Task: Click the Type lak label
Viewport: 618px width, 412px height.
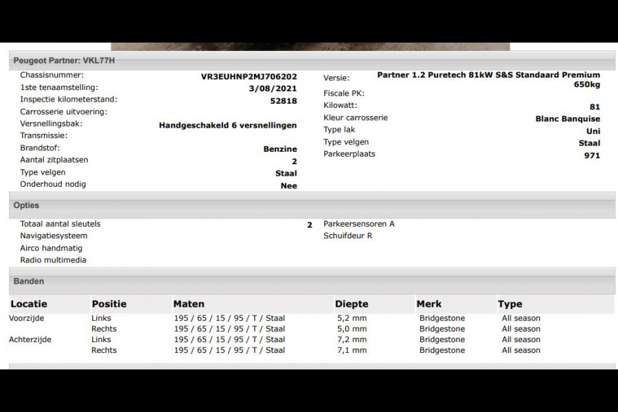Action: tap(339, 130)
